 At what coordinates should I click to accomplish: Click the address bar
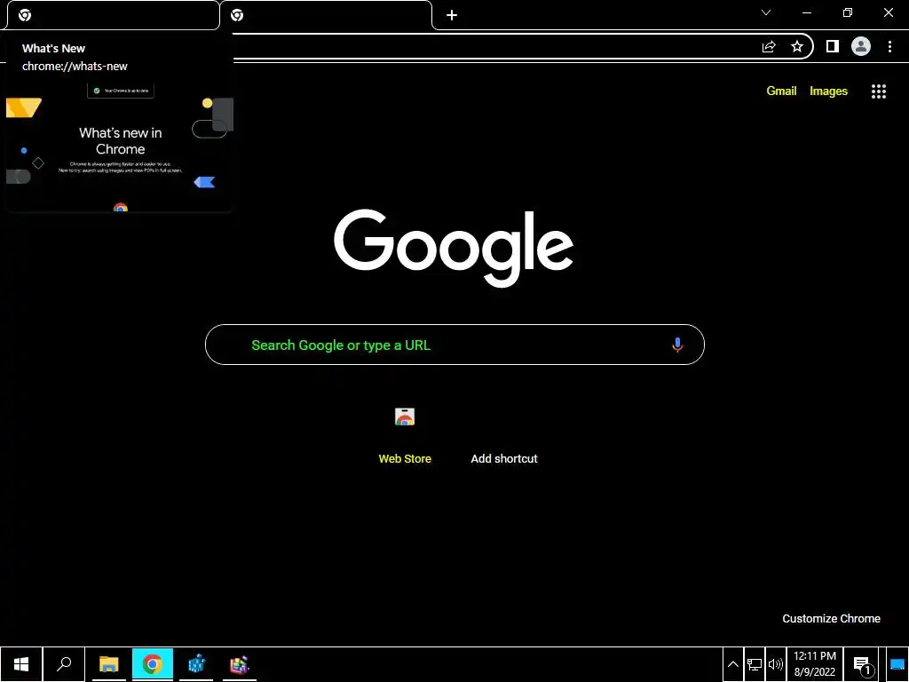coord(493,46)
